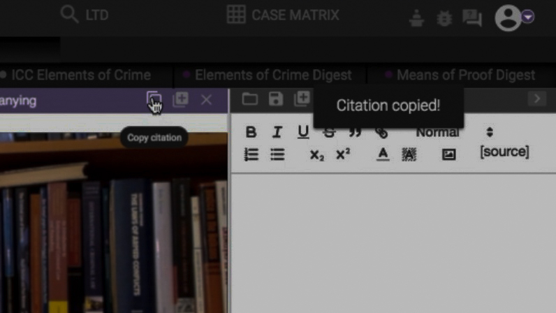Apply subscript formatting
556x313 pixels.
coord(317,155)
